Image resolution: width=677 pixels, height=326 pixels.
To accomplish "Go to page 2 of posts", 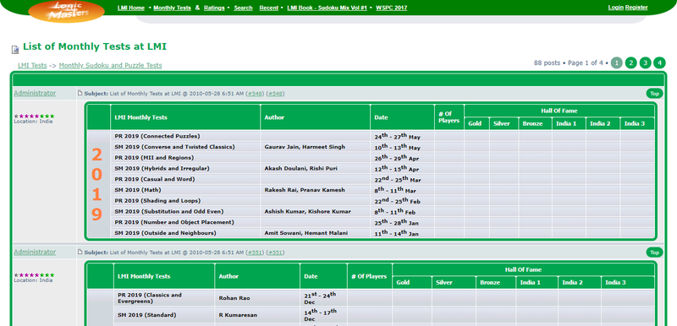I will pyautogui.click(x=630, y=62).
